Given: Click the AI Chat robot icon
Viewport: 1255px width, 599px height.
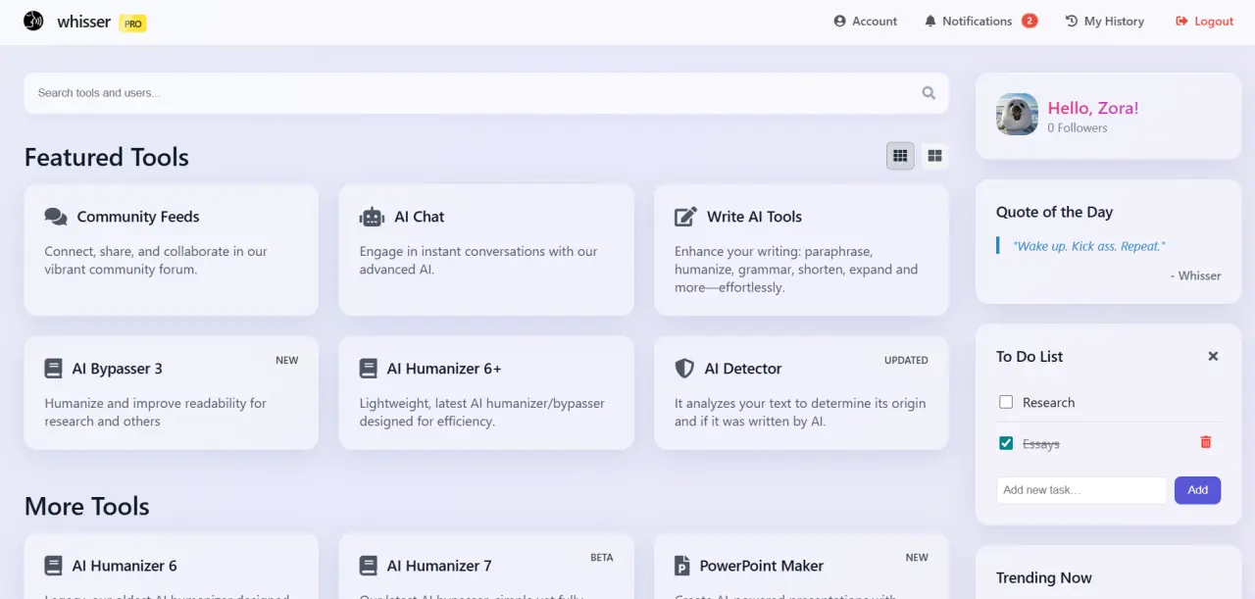Looking at the screenshot, I should click(x=372, y=217).
